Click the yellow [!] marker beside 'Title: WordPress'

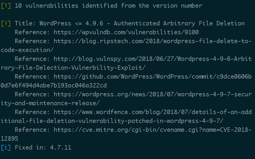[x=6, y=23]
